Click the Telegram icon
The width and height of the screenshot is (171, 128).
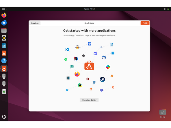67,90
